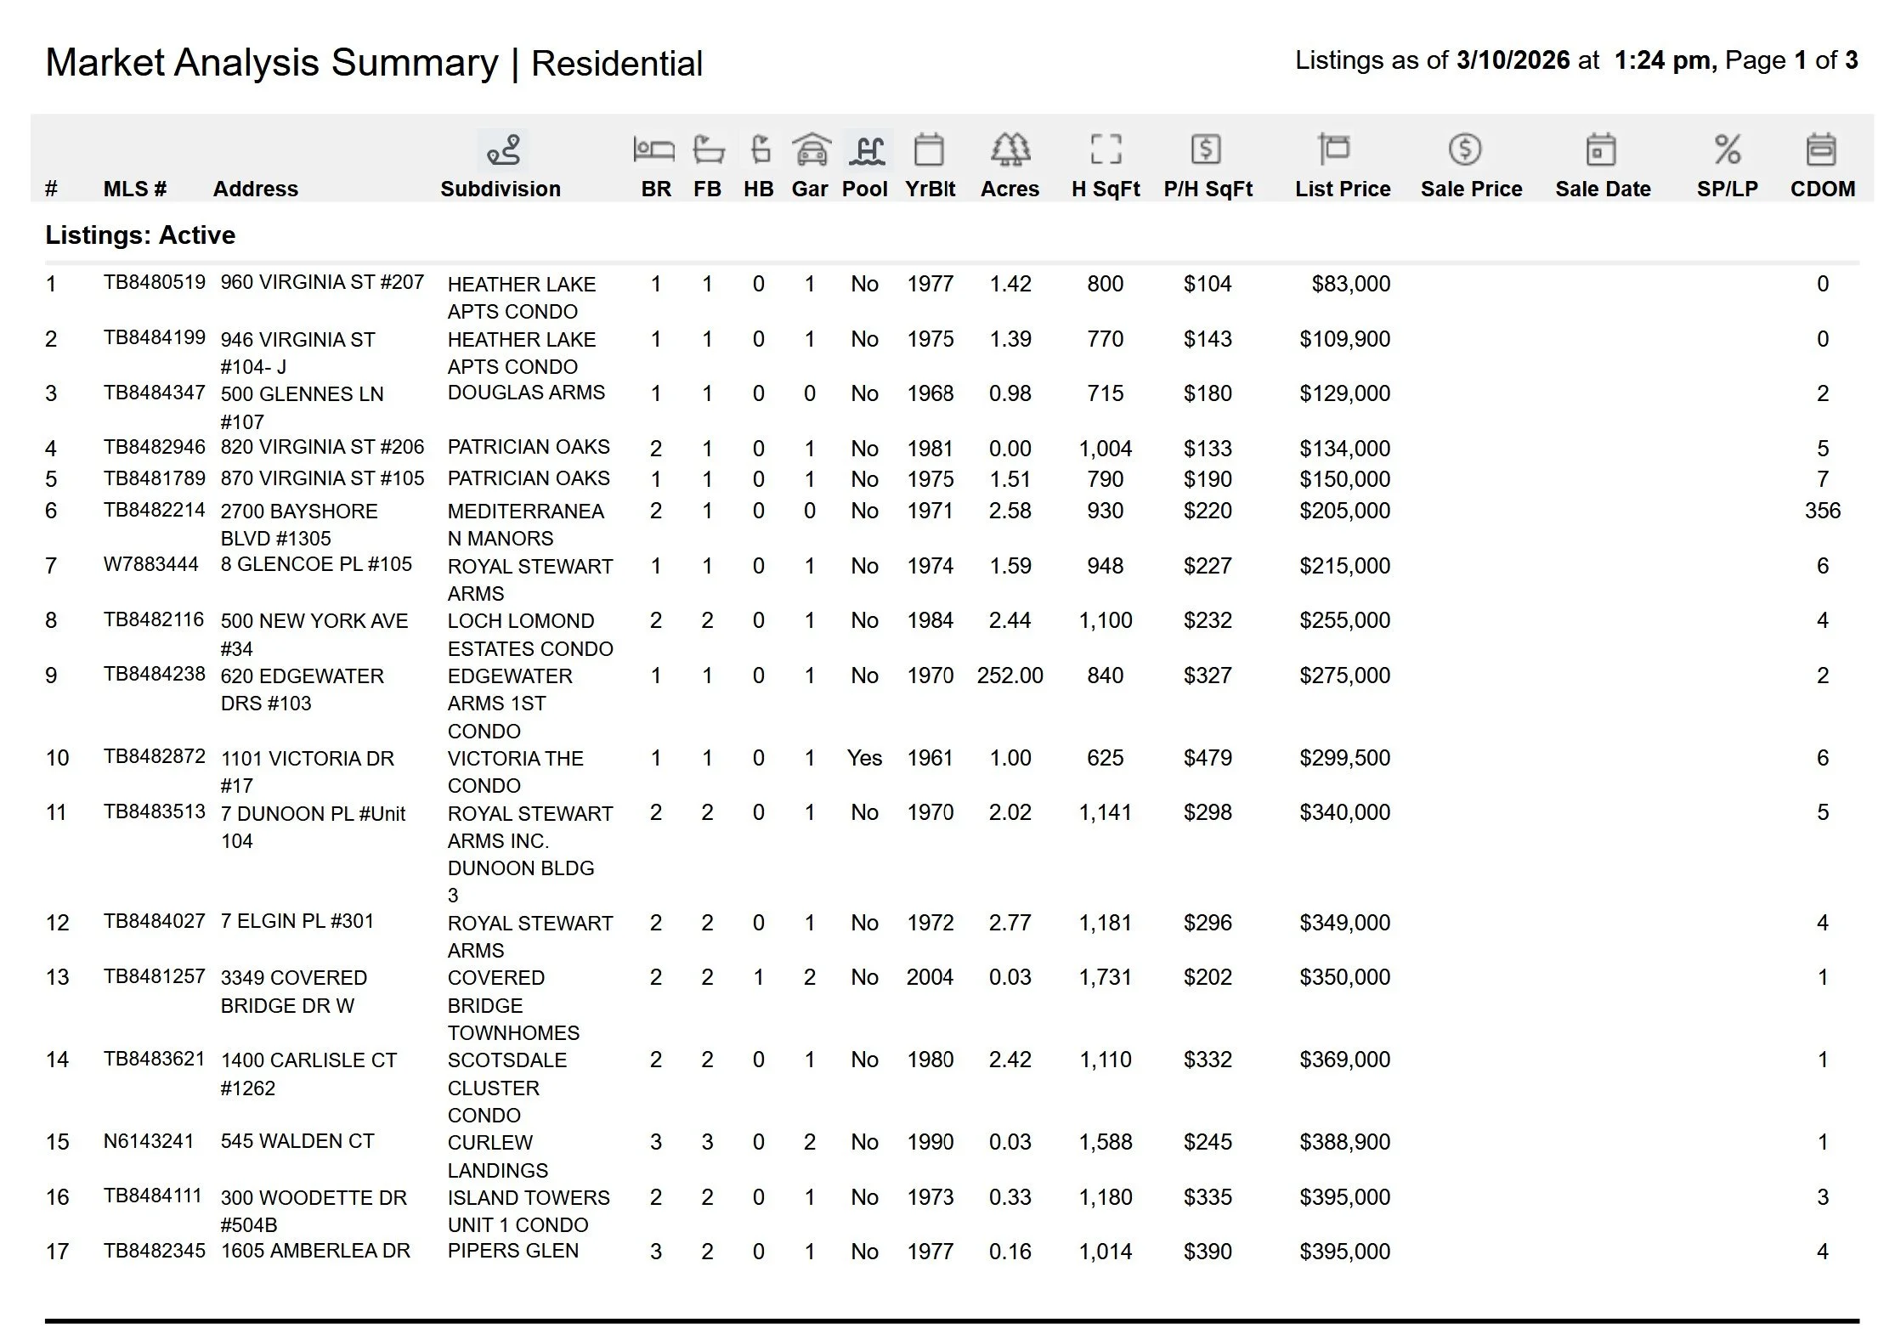The image size is (1895, 1334).
Task: Click the trees icon above Acres
Action: pyautogui.click(x=1010, y=150)
